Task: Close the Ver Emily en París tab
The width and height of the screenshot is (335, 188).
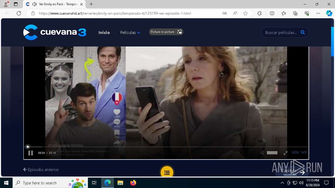Action: [x=82, y=4]
